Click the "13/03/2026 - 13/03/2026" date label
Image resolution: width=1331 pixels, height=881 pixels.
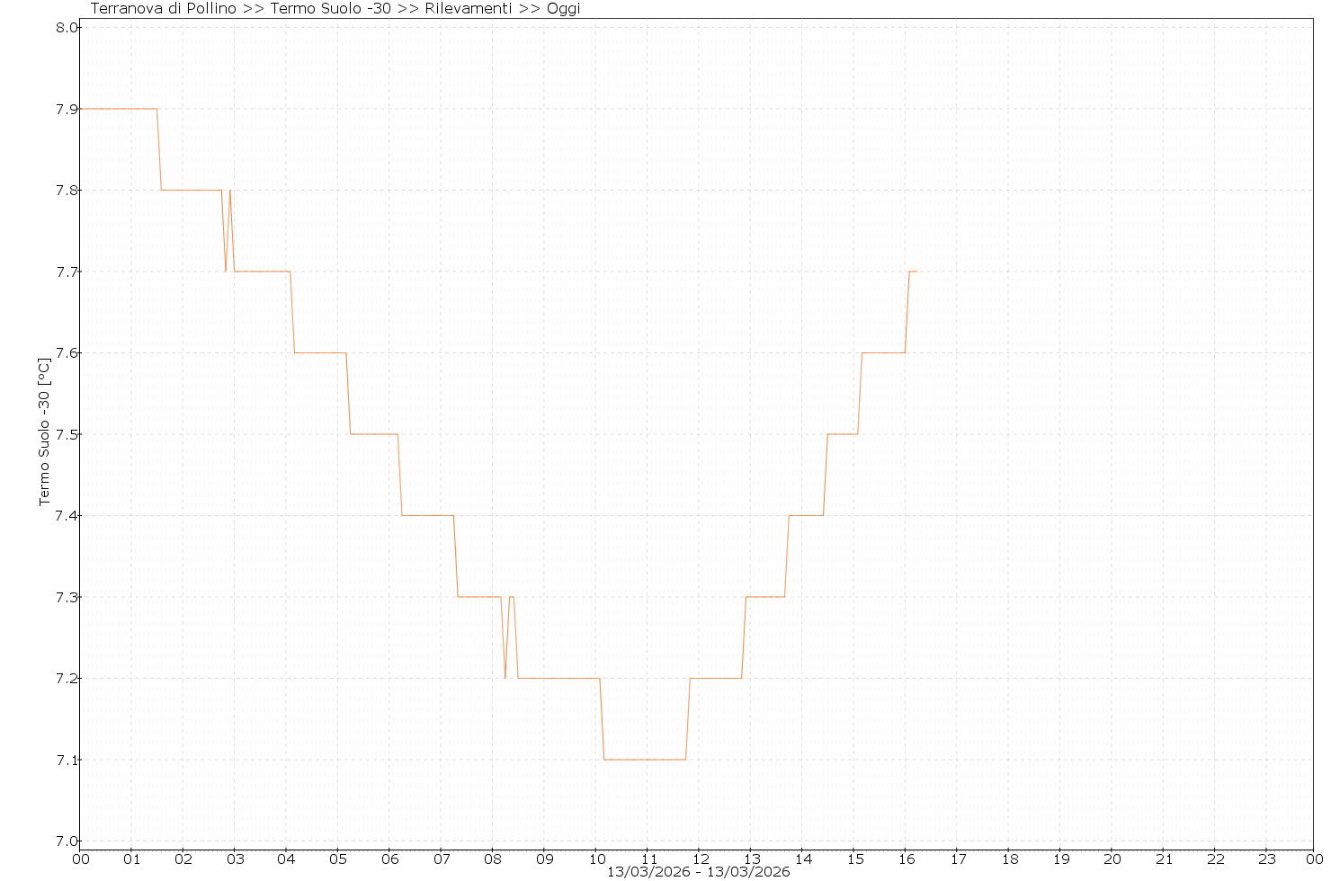[x=698, y=872]
